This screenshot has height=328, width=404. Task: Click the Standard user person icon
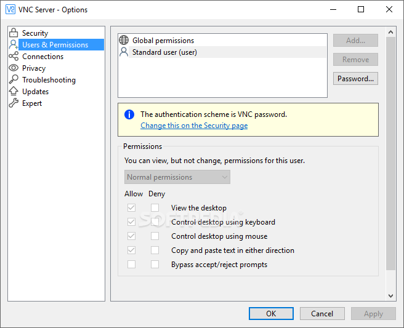(124, 52)
